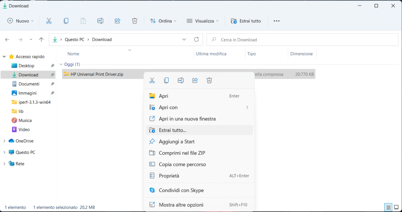The image size is (402, 212).
Task: Open the Visualizza view dropdown
Action: [202, 21]
